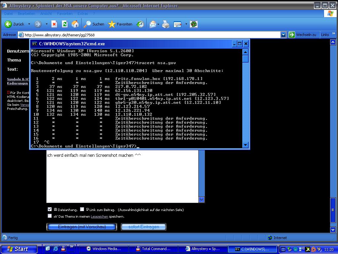338x254 pixels.
Task: Click the system clock showing 11:20
Action: pos(329,249)
